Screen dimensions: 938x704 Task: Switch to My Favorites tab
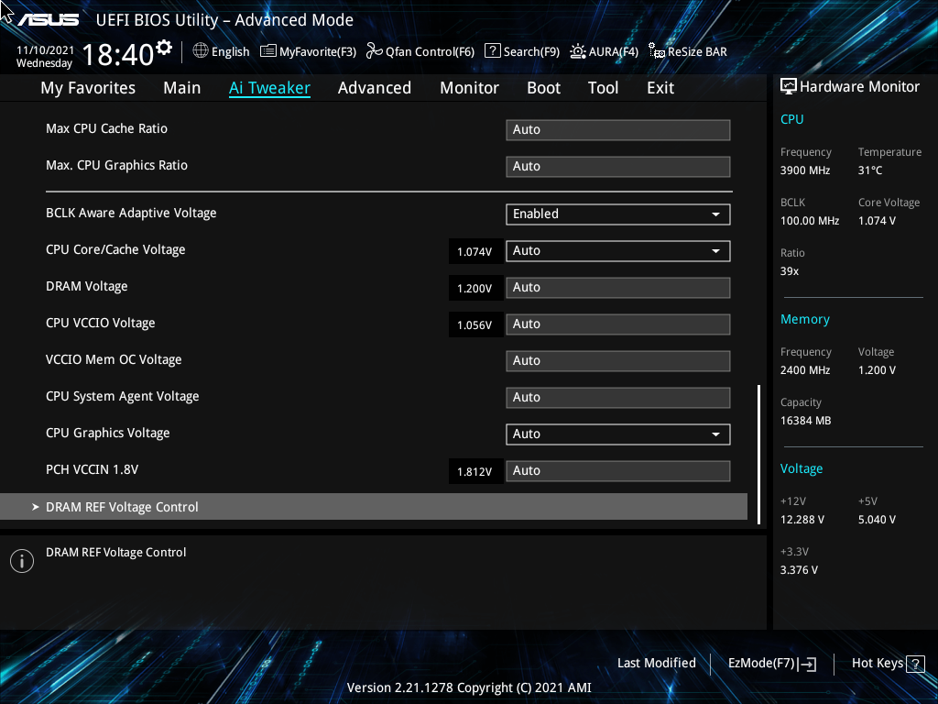[x=88, y=88]
